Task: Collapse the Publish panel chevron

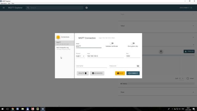Action: click(193, 37)
